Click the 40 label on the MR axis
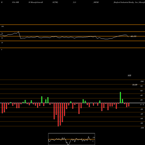The height and width of the screenshot is (145, 145). [x=142, y=95]
